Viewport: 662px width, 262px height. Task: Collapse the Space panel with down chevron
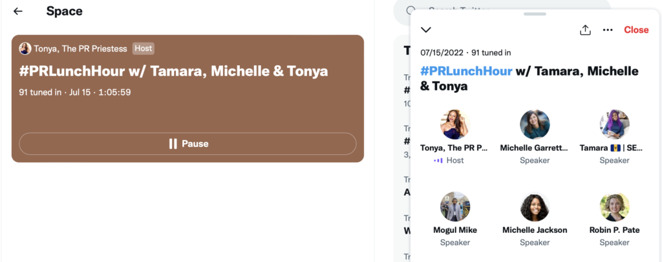point(425,30)
